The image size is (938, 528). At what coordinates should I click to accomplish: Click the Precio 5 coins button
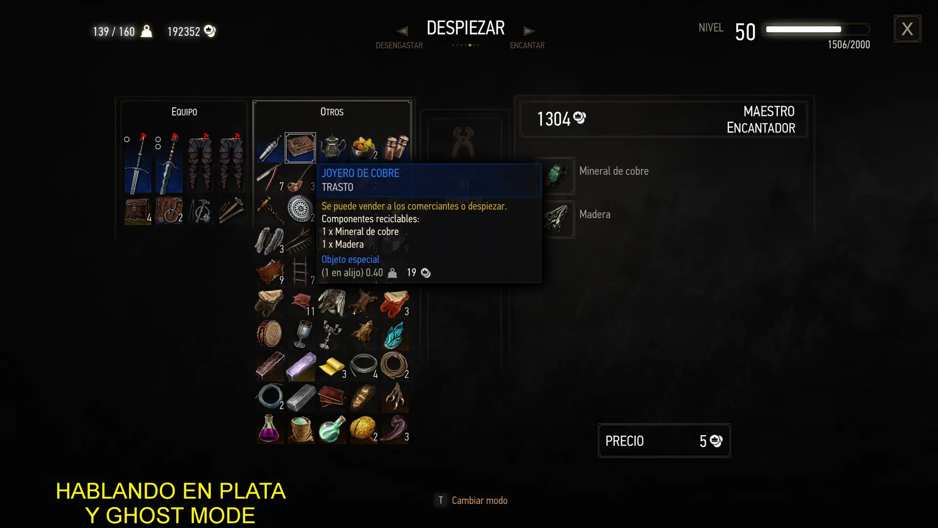coord(664,440)
